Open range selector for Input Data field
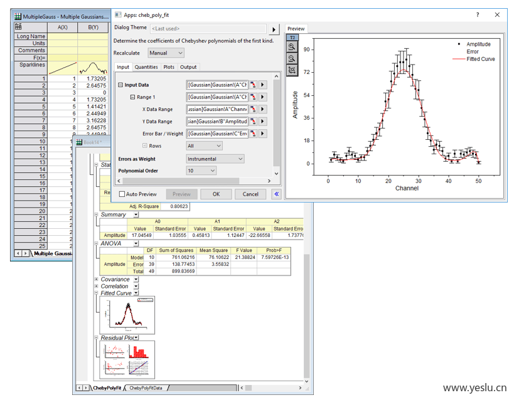The height and width of the screenshot is (400, 514). tap(253, 85)
